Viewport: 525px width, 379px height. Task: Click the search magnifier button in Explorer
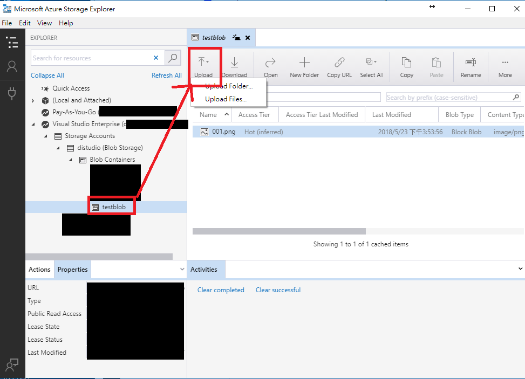pyautogui.click(x=173, y=58)
